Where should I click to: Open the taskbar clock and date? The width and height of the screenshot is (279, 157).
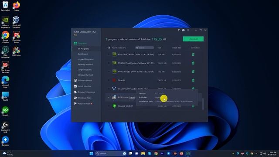272,154
